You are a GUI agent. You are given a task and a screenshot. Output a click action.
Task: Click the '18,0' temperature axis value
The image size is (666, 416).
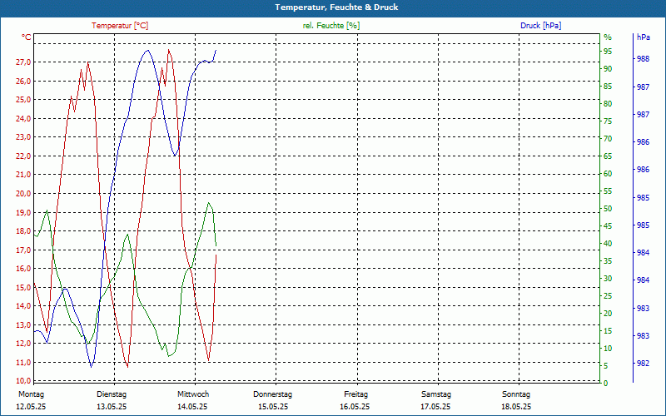pyautogui.click(x=23, y=231)
